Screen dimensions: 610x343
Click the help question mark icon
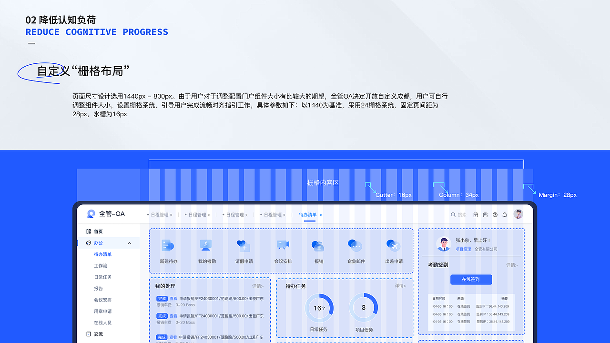(x=495, y=214)
